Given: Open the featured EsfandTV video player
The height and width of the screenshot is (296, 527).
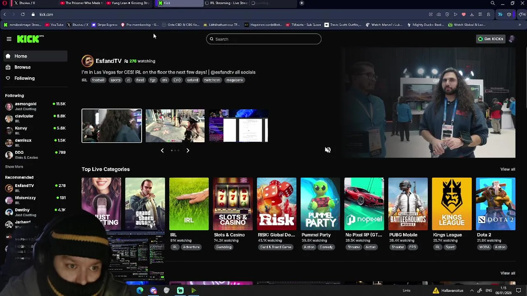Looking at the screenshot, I should (428, 103).
